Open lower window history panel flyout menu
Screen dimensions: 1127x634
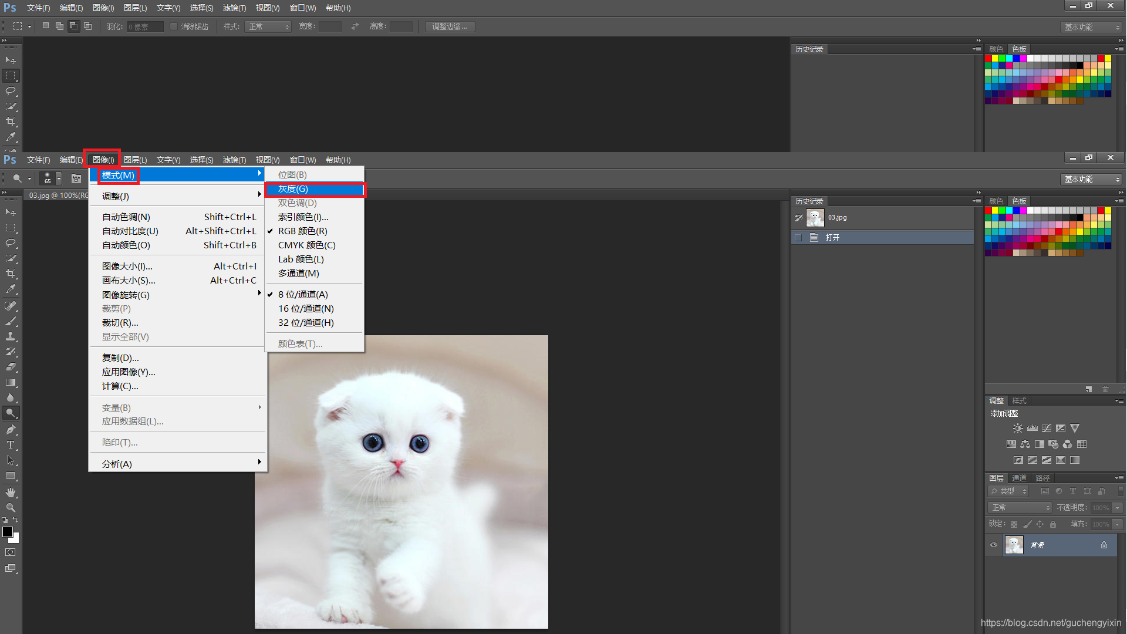[977, 201]
